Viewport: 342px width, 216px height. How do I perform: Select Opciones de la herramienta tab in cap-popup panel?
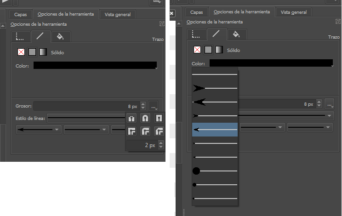tap(66, 14)
